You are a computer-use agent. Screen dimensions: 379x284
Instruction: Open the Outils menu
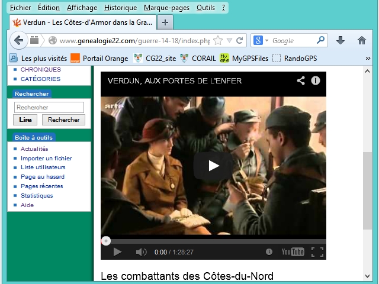point(205,8)
